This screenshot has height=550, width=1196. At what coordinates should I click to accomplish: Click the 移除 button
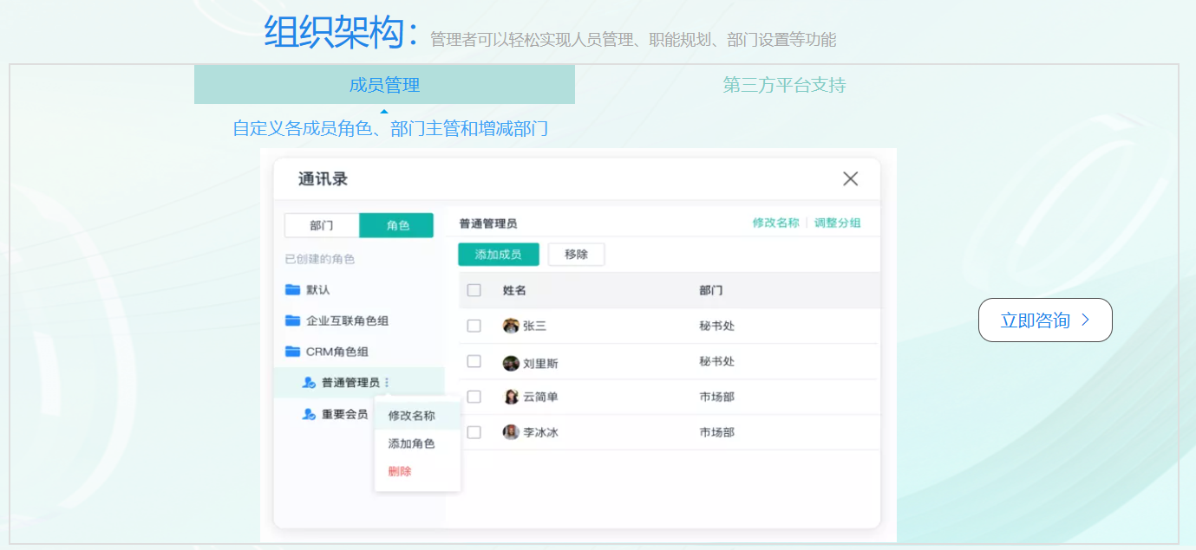click(x=576, y=255)
